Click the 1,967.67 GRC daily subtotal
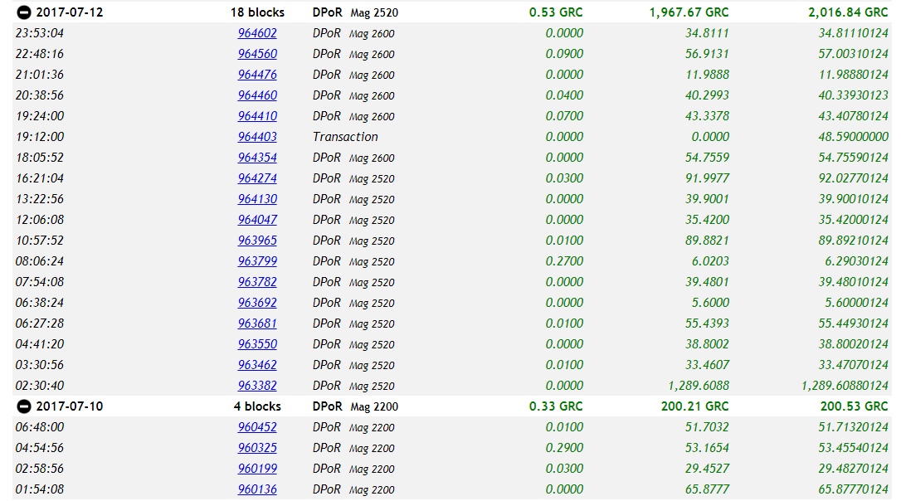Screen dimensions: 901x501 pyautogui.click(x=689, y=12)
